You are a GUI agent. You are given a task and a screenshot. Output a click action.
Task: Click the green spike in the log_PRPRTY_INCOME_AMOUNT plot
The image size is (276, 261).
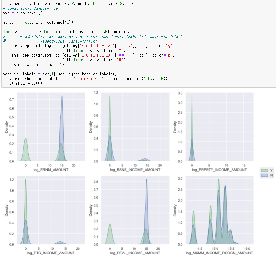pos(192,96)
